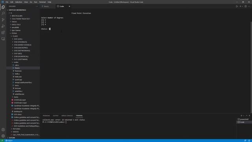Open the View menu
The width and height of the screenshot is (252, 142).
click(26, 2)
